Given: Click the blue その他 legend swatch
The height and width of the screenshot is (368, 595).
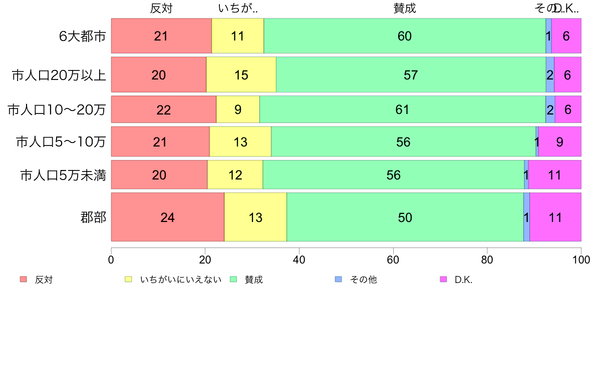Looking at the screenshot, I should tap(338, 279).
